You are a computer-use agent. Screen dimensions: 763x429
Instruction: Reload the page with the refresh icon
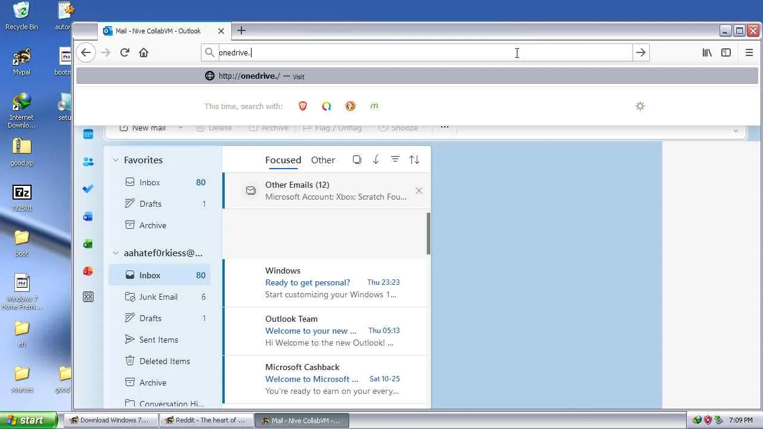pos(125,52)
